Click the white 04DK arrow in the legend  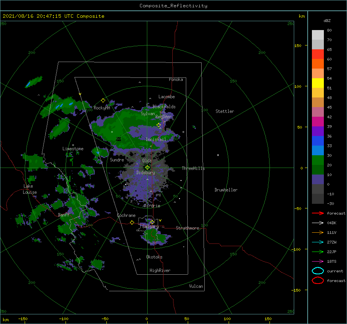[x=318, y=223]
